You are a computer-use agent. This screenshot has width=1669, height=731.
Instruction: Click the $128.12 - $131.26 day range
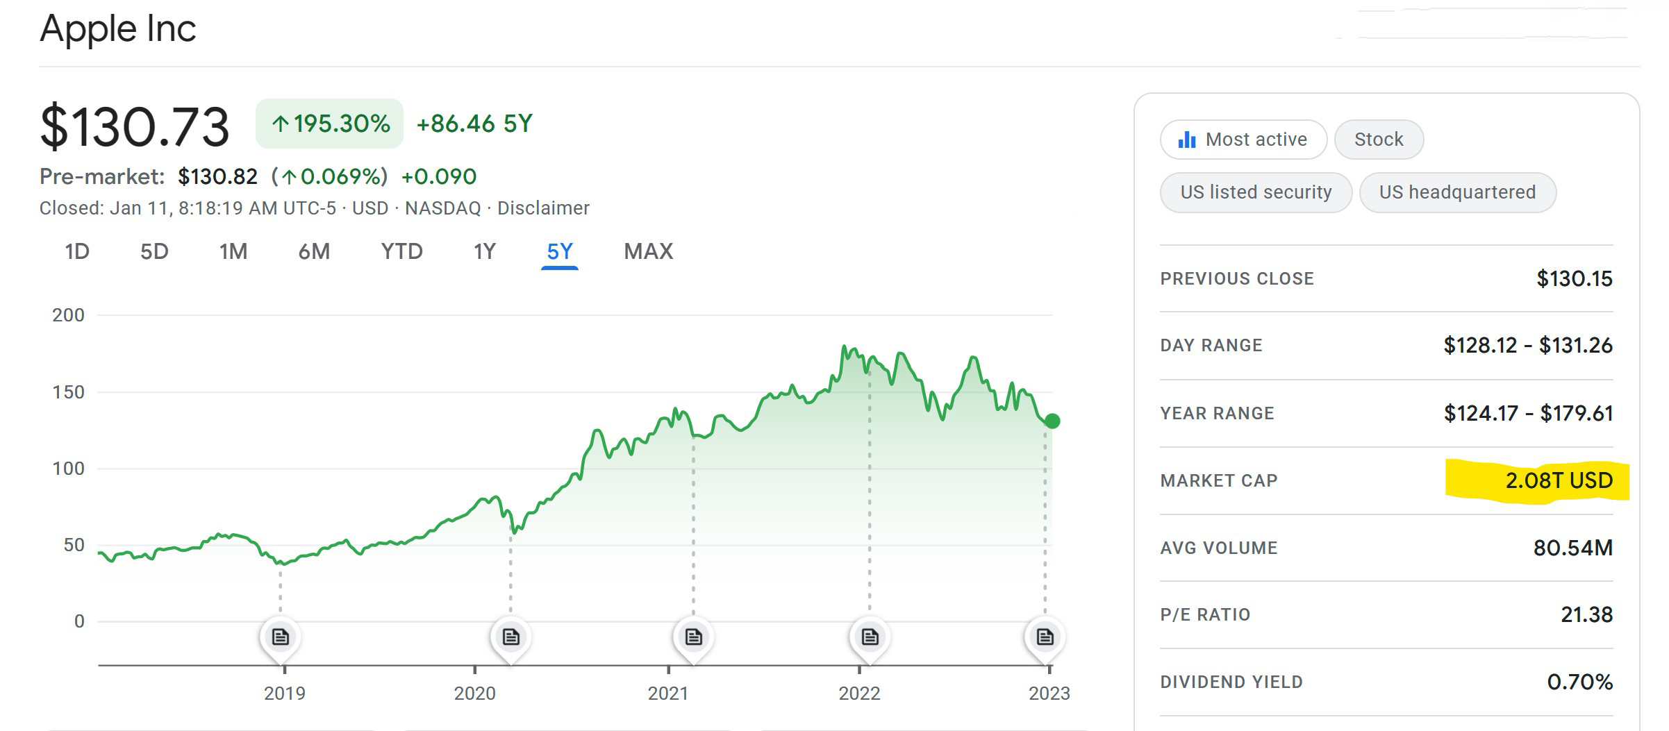[x=1528, y=346]
